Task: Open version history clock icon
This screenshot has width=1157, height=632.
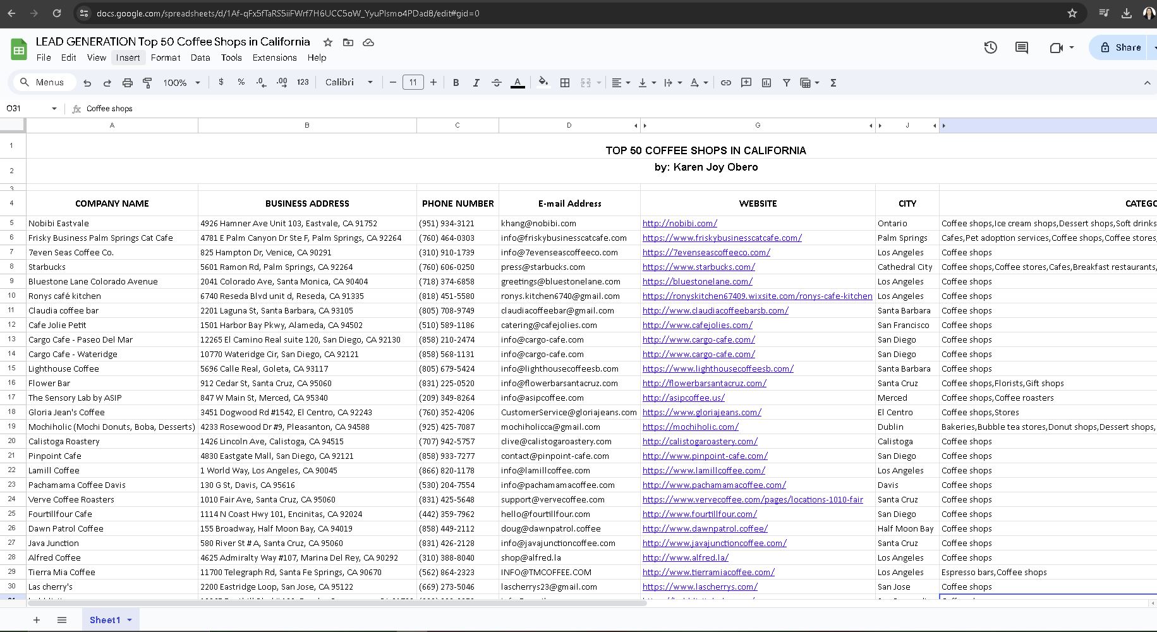Action: tap(990, 47)
